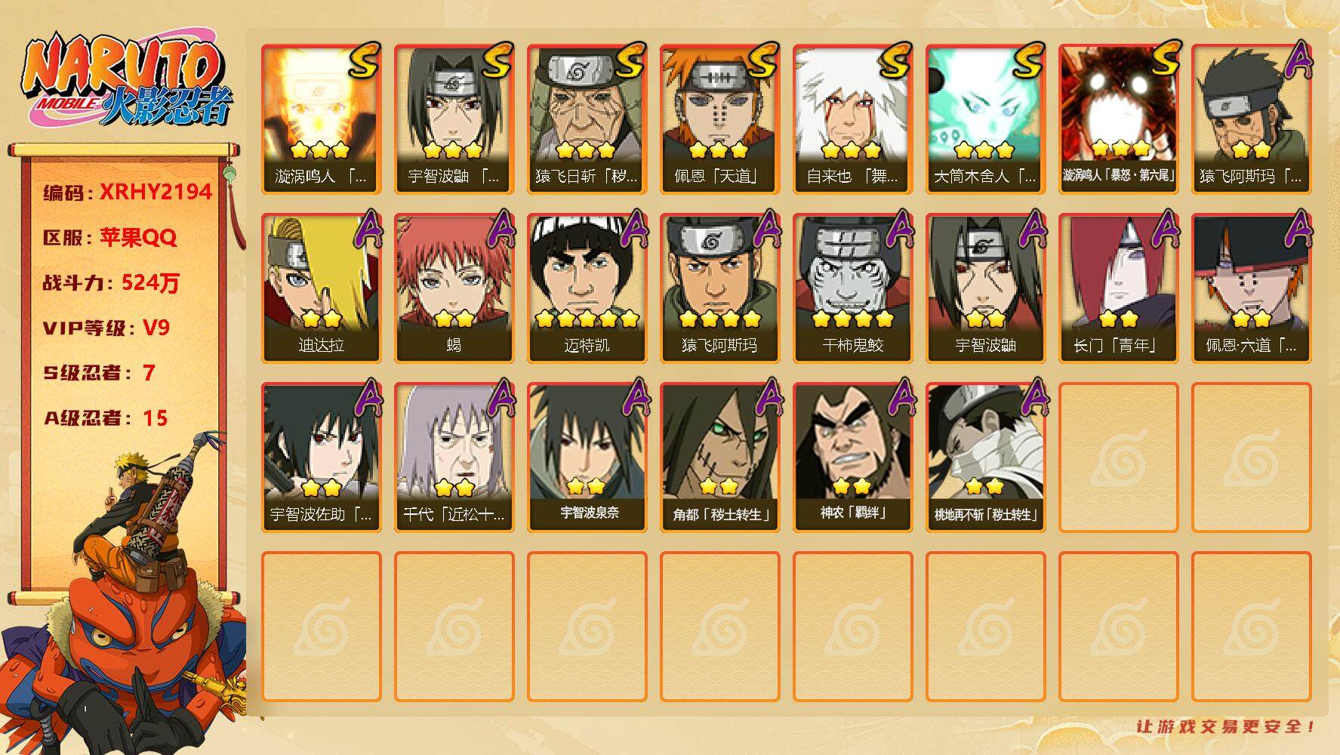Screen dimensions: 1340x755
Task: Select the 千代 gray-haired elder card
Action: pos(454,458)
